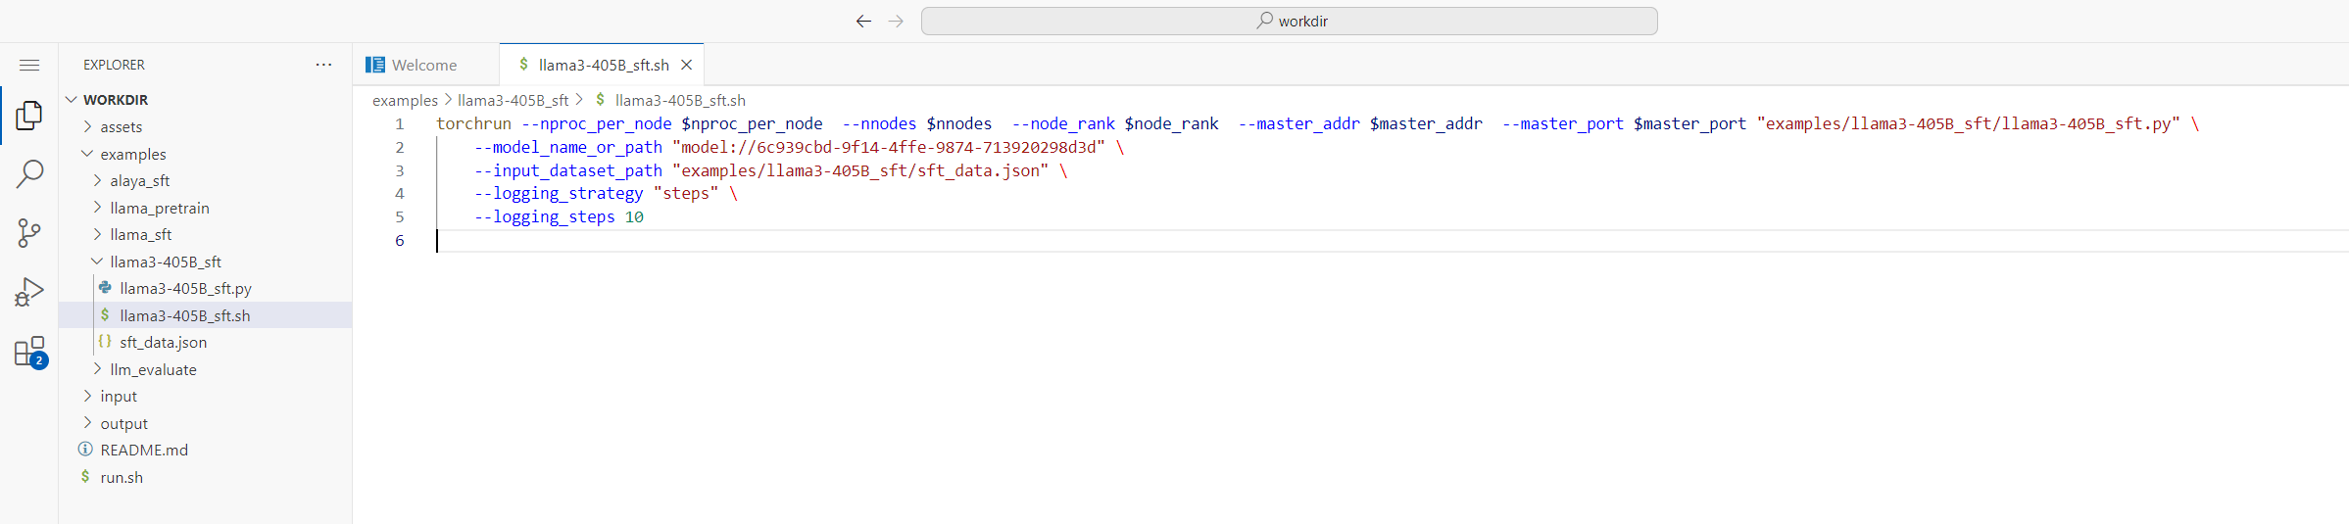2349x524 pixels.
Task: Click the Explorer more actions ellipsis
Action: tap(323, 65)
